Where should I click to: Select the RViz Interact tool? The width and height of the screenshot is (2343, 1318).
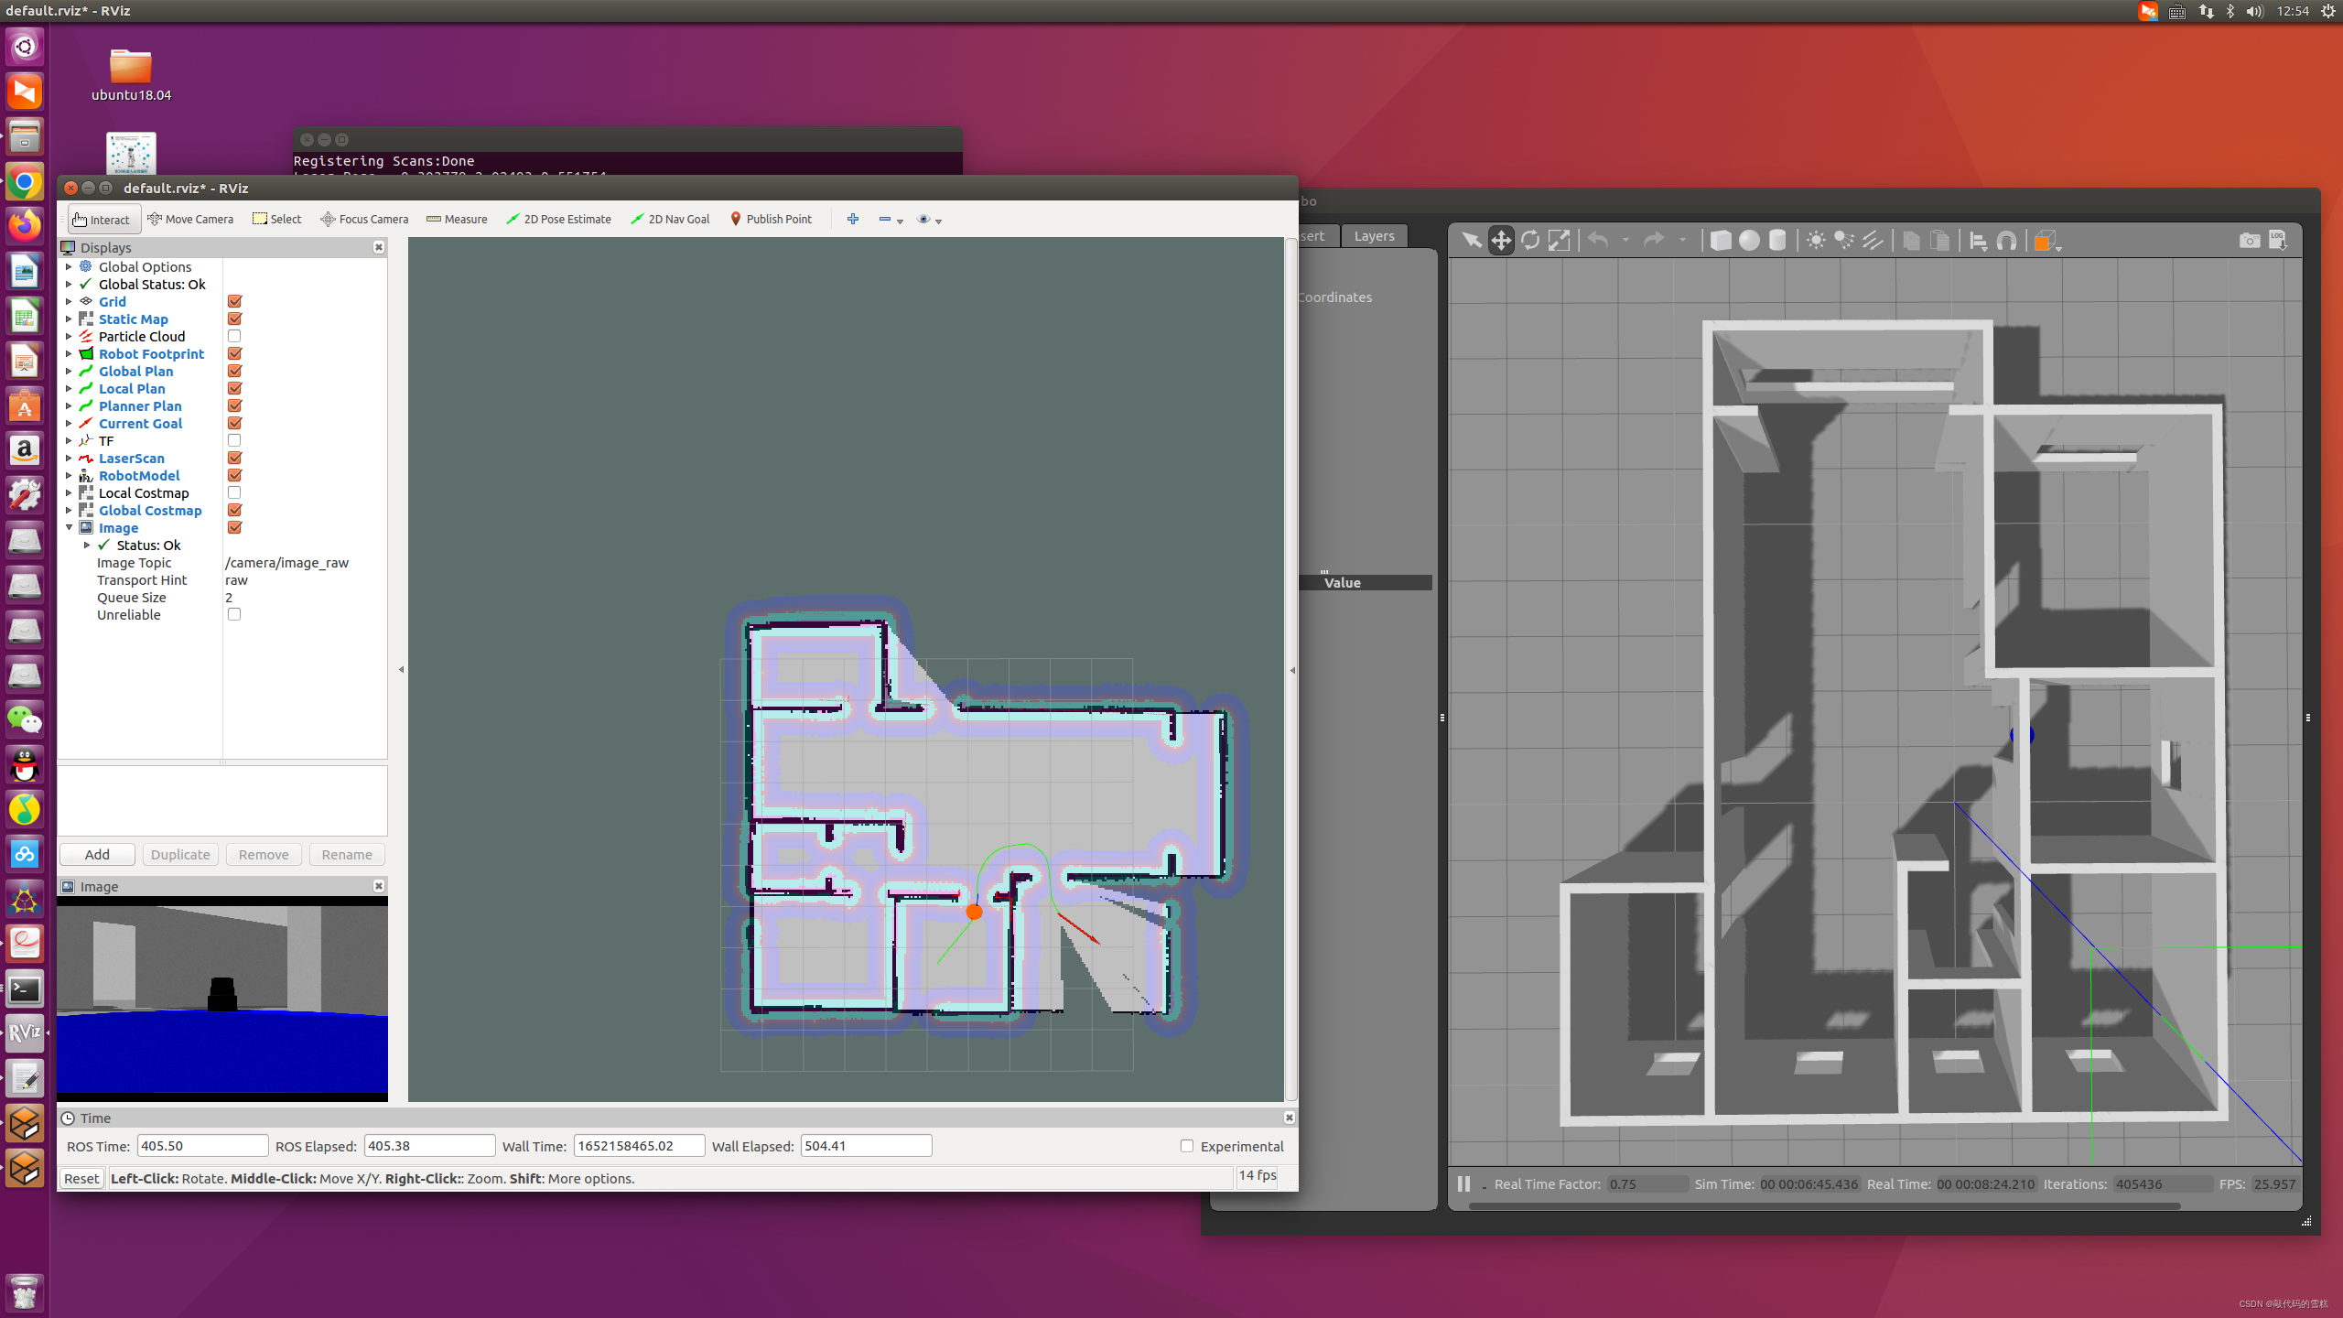point(102,219)
